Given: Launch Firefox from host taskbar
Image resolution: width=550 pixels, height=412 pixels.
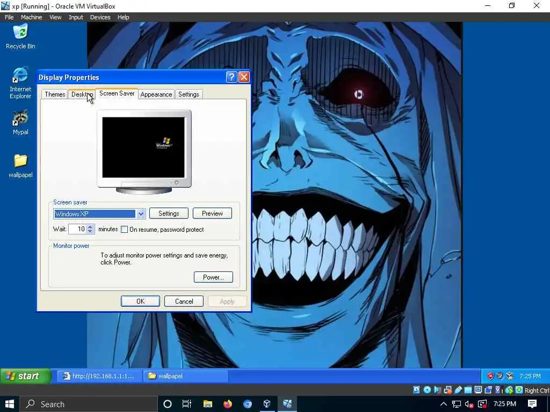Looking at the screenshot, I should click(228, 404).
